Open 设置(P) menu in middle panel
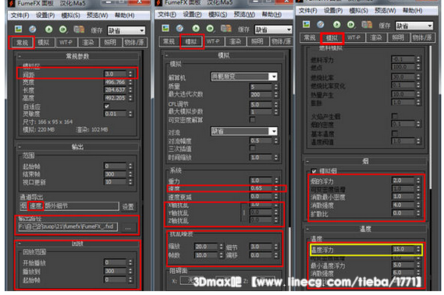This screenshot has height=295, width=444. pos(192,15)
